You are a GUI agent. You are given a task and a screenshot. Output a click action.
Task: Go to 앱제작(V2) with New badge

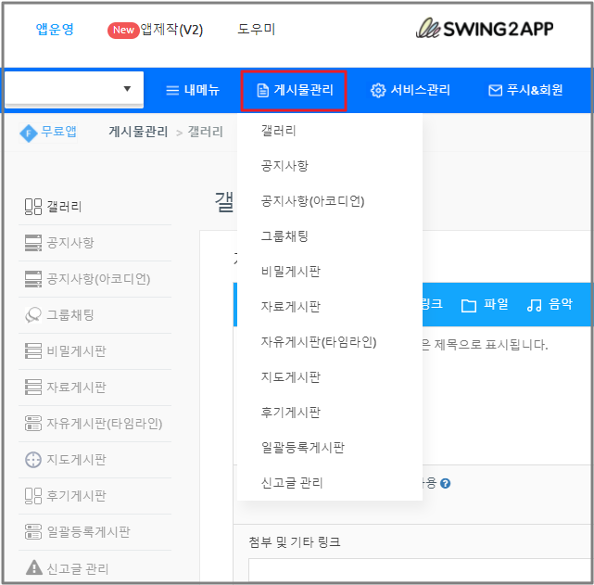coord(156,30)
